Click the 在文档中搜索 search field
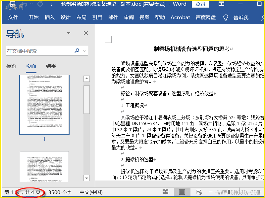The height and width of the screenshot is (198, 265). click(47, 51)
